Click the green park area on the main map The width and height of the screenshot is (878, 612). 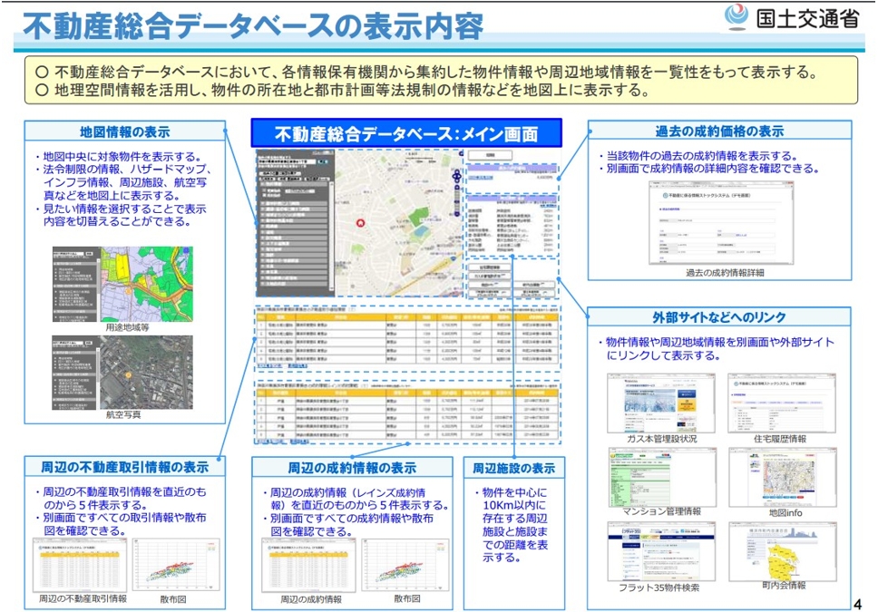(x=418, y=216)
